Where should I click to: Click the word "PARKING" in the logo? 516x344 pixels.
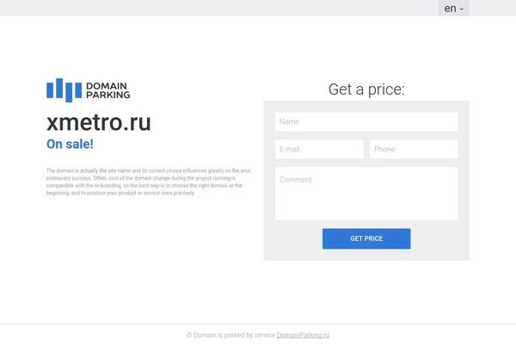pyautogui.click(x=108, y=95)
